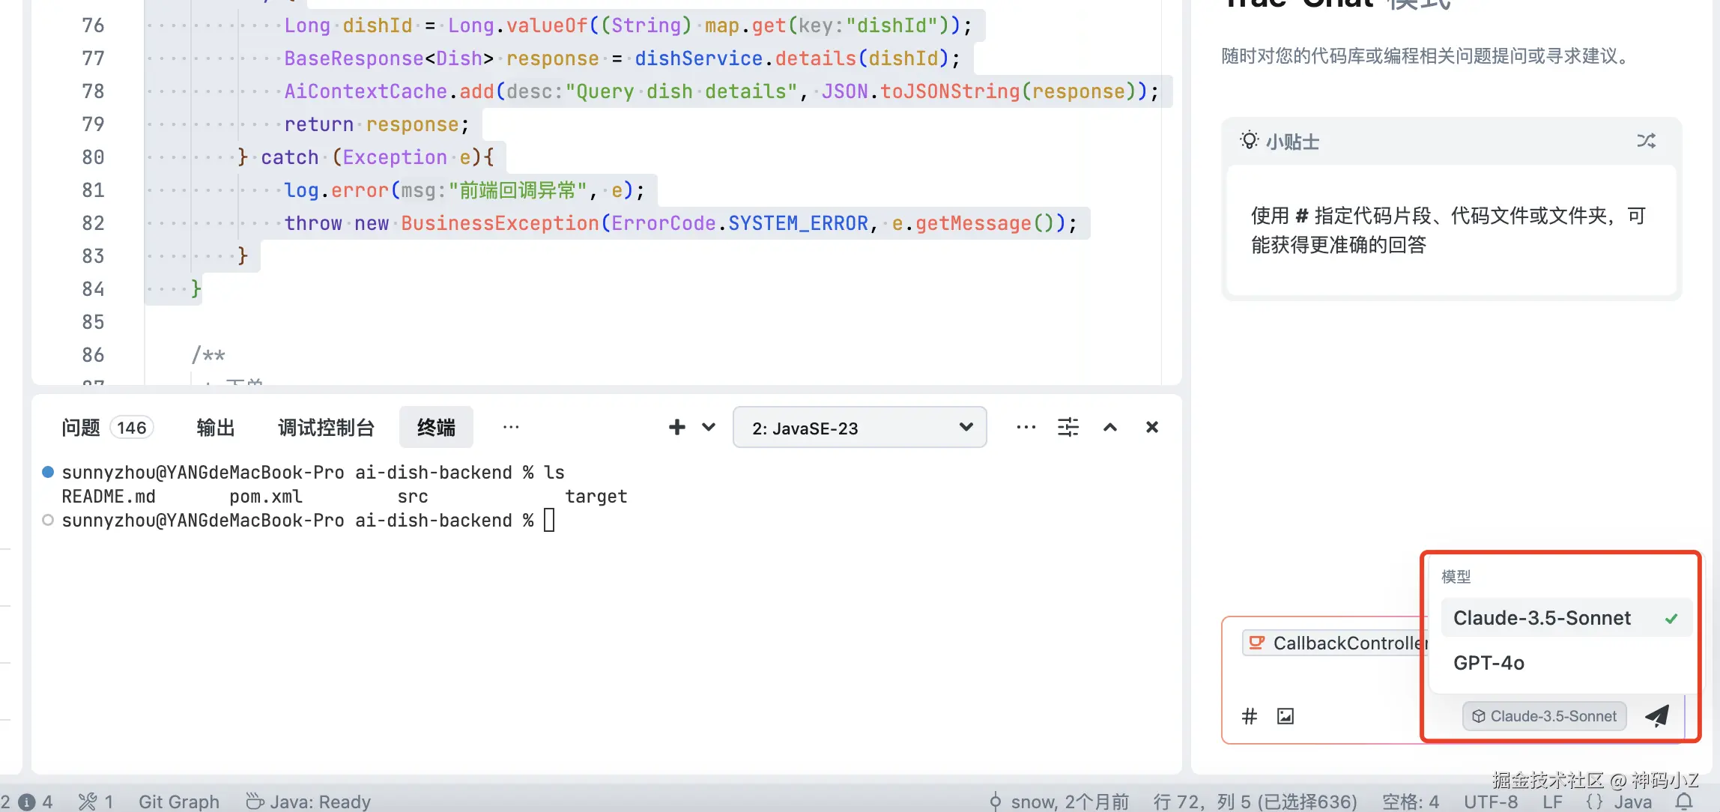The width and height of the screenshot is (1720, 812).
Task: Click the # code reference icon
Action: 1249,716
